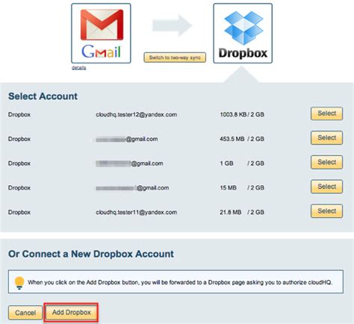Select the account using 453.5 MB
This screenshot has height=324, width=354.
point(326,138)
